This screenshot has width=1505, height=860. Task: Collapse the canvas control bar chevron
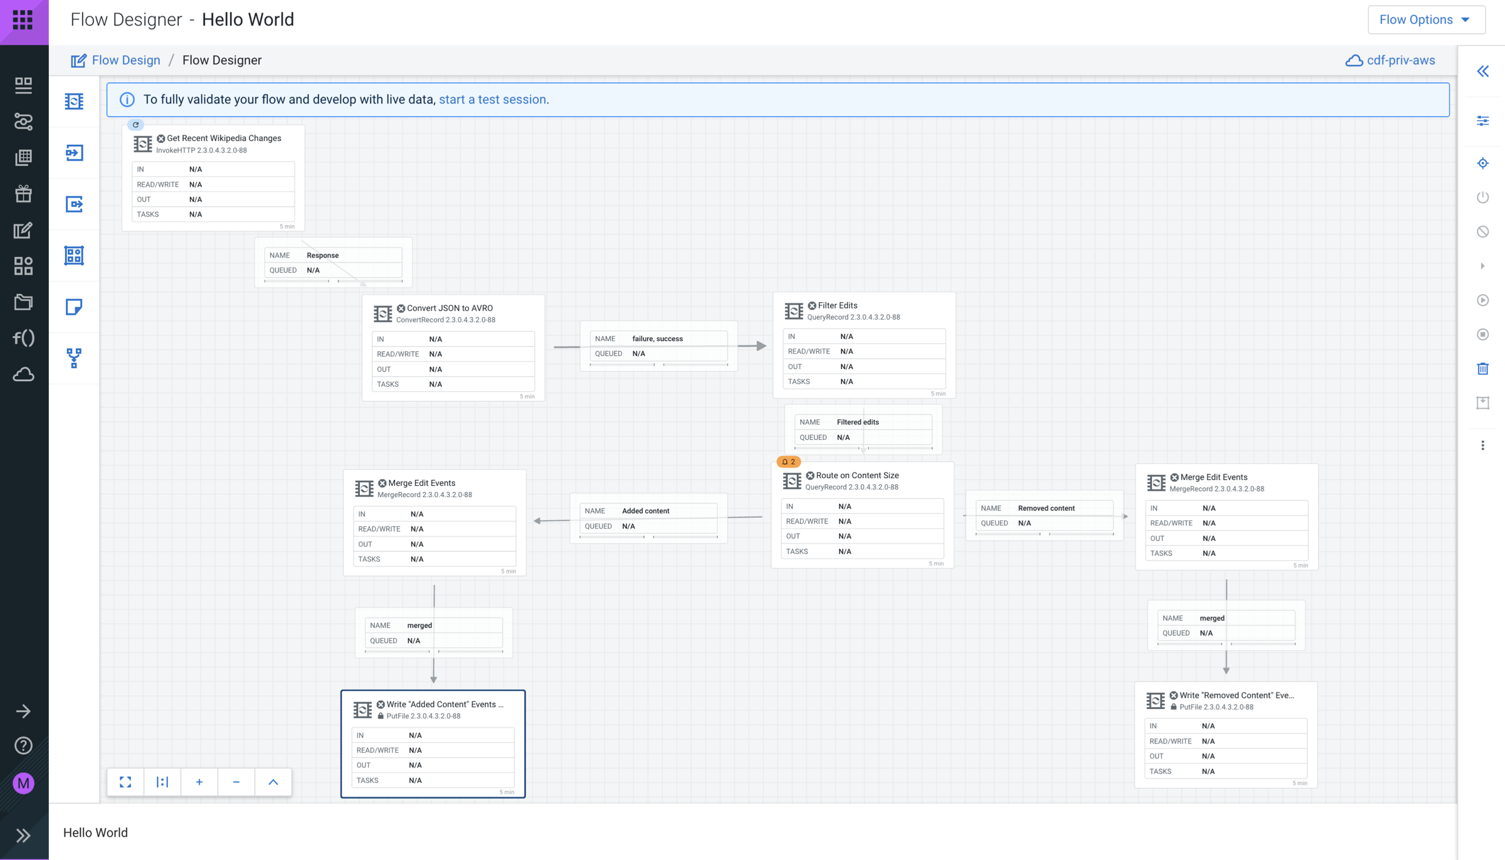tap(273, 782)
